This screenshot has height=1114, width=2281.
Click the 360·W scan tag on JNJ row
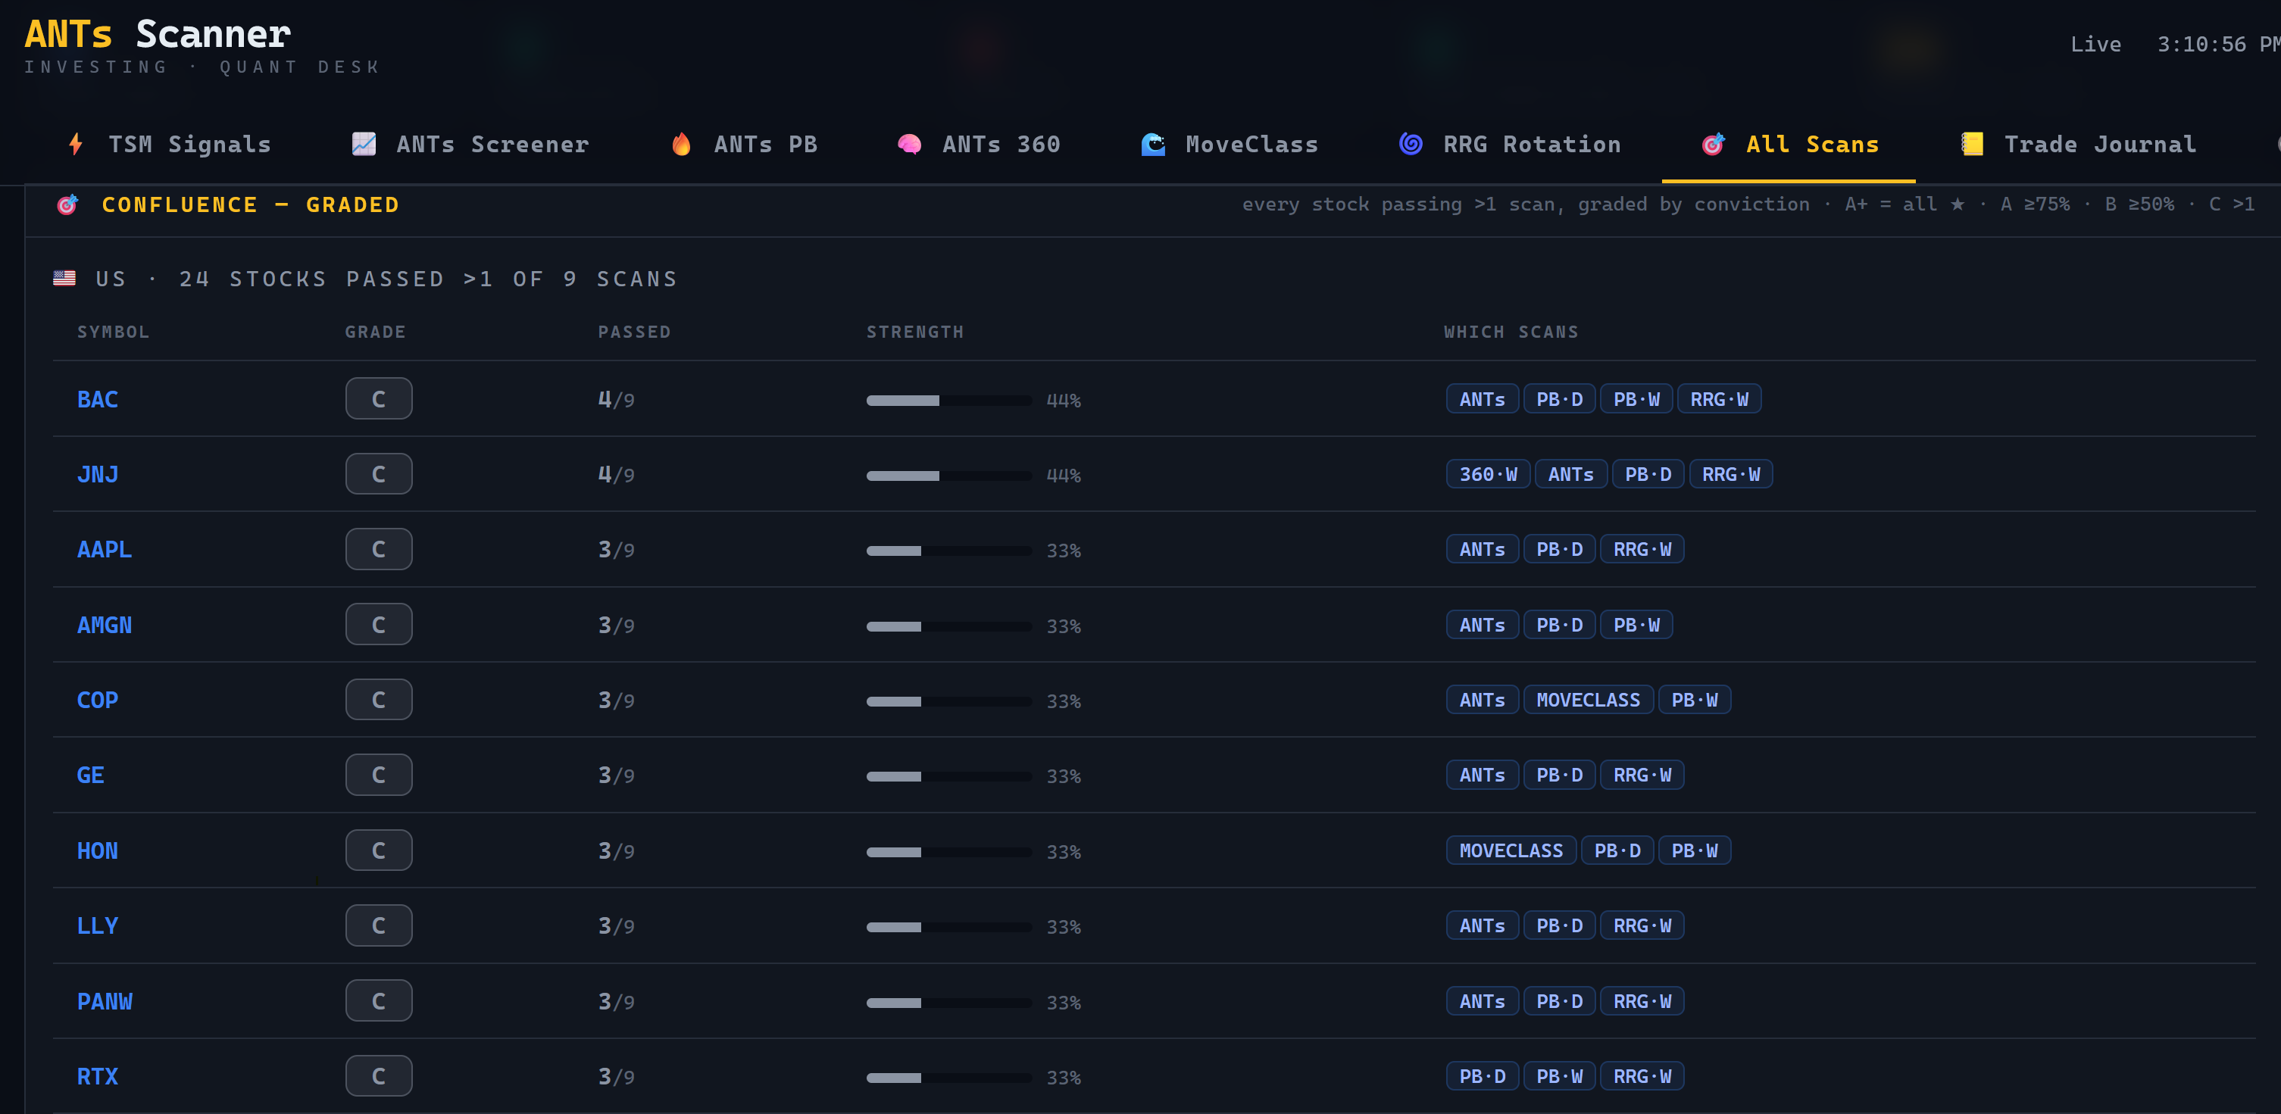coord(1488,475)
